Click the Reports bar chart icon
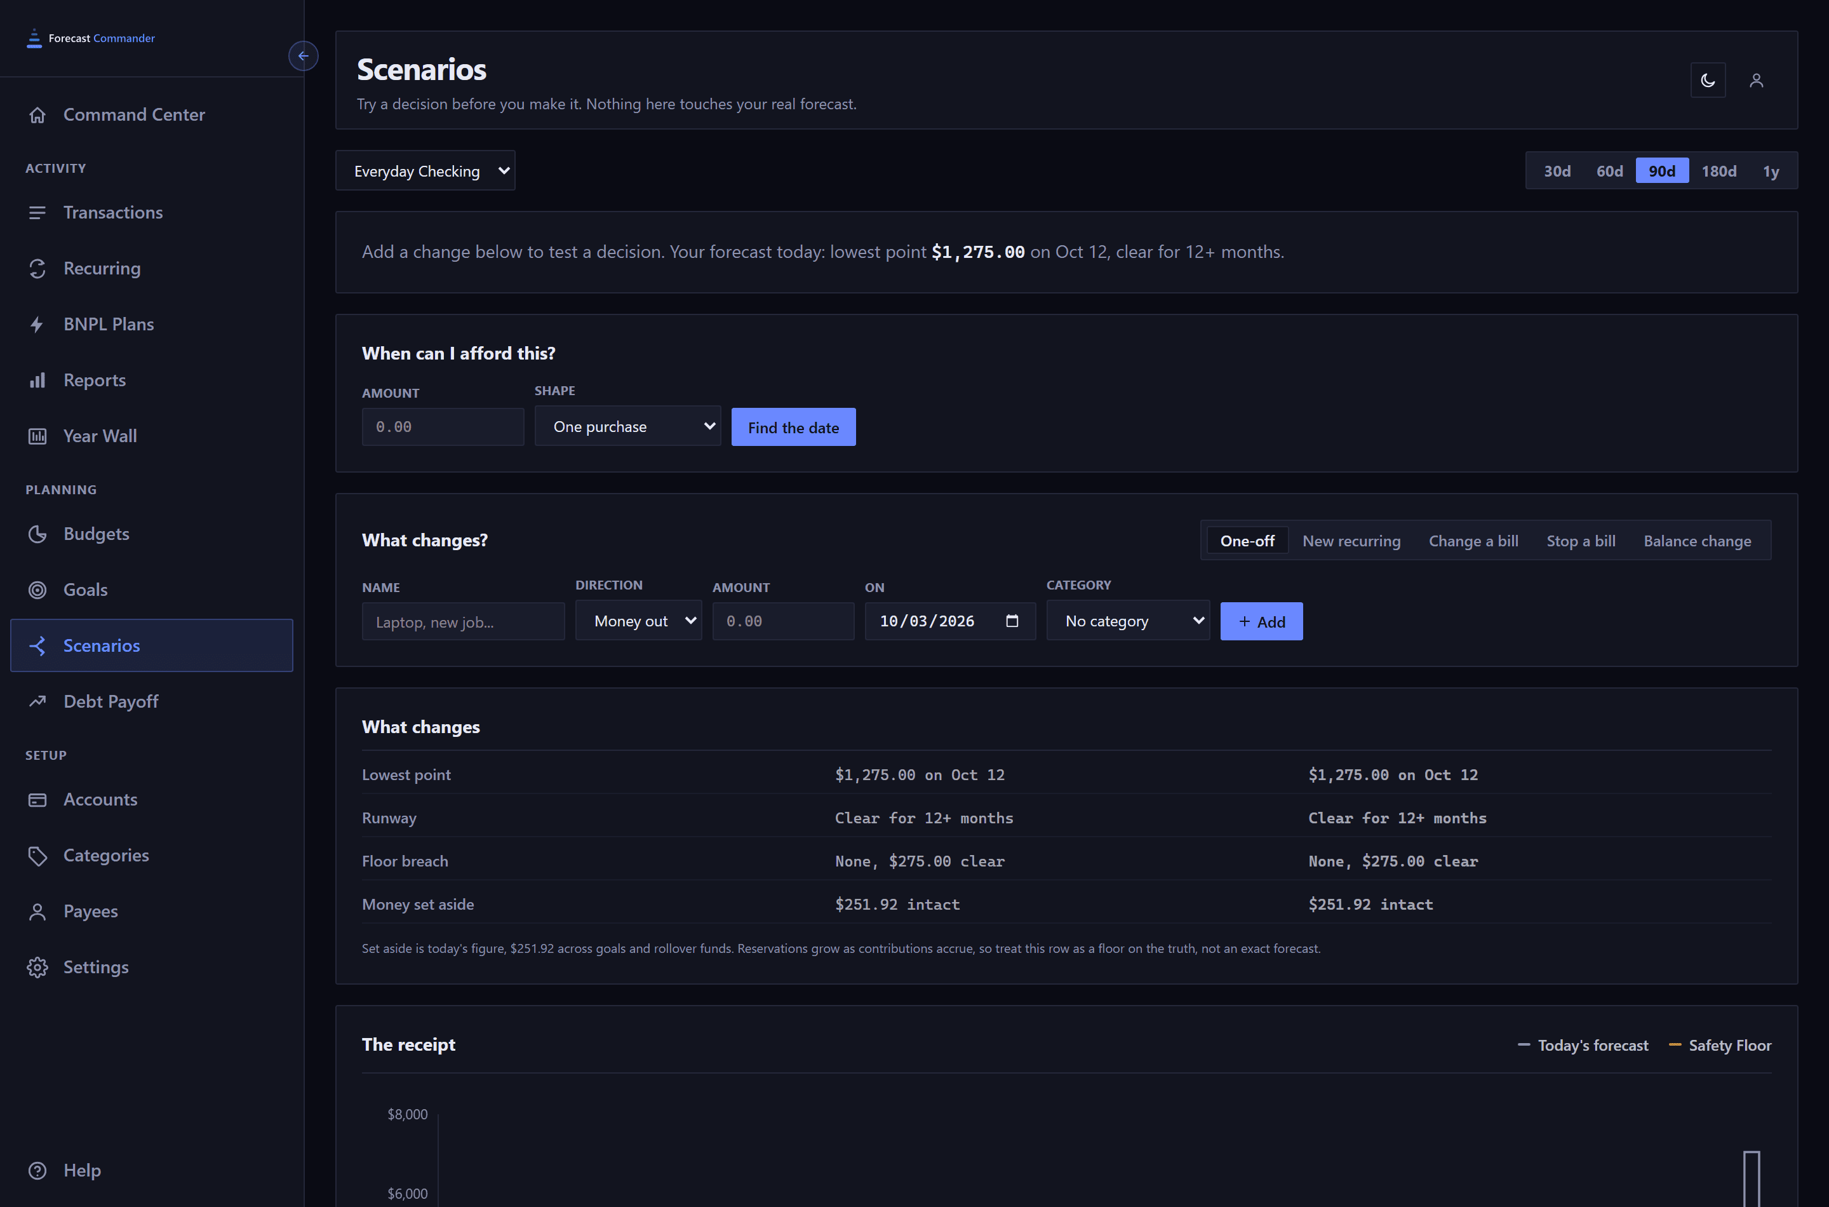Viewport: 1829px width, 1207px height. pos(37,381)
